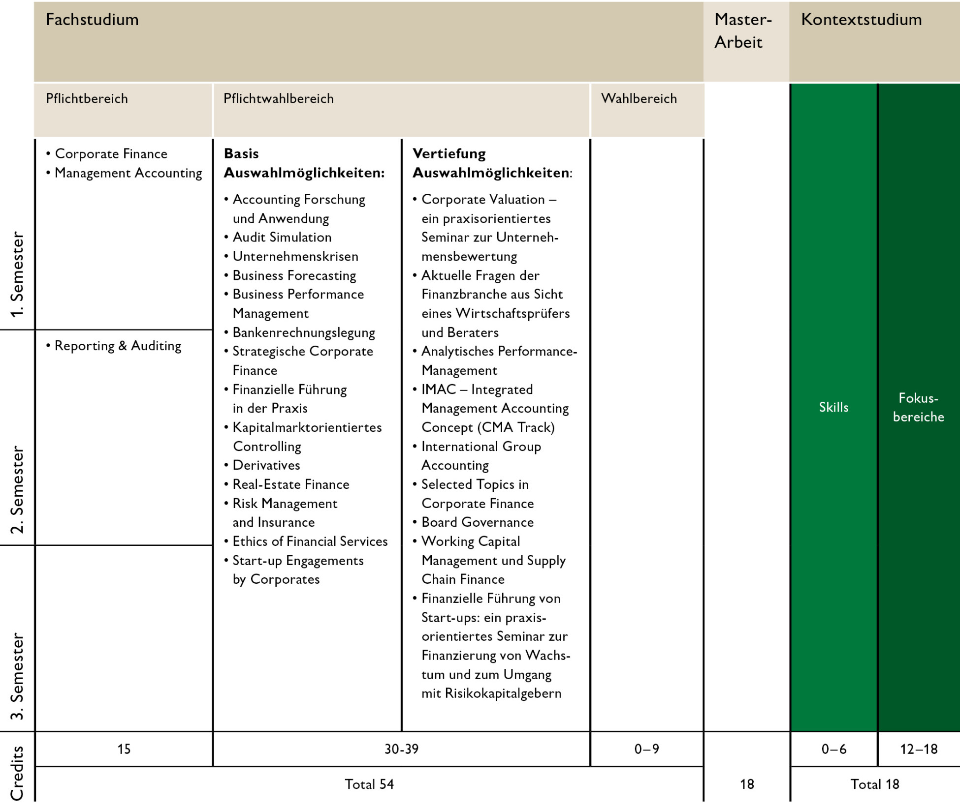Image resolution: width=960 pixels, height=809 pixels.
Task: Select the Ethics of Financial Services item
Action: (x=310, y=541)
